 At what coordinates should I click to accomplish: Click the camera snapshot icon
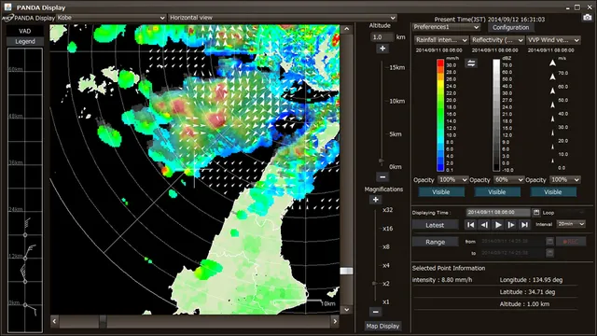coord(587,18)
